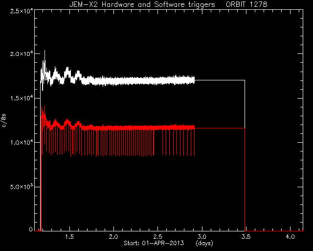Click the JEM-X2 Hardware and Software triggers text
313x251 pixels.
(142, 4)
